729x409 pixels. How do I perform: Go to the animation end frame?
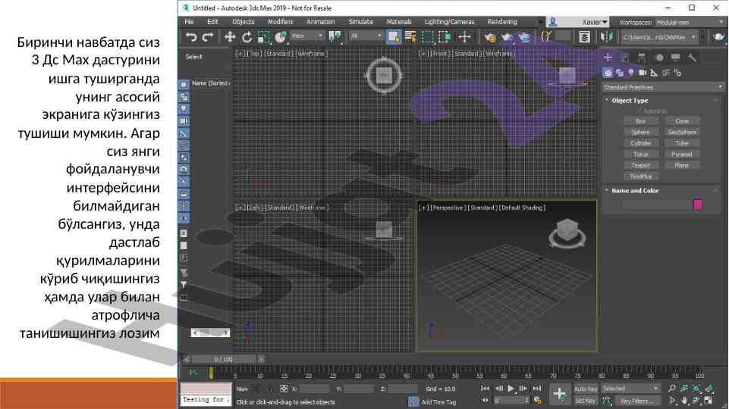[x=537, y=389]
